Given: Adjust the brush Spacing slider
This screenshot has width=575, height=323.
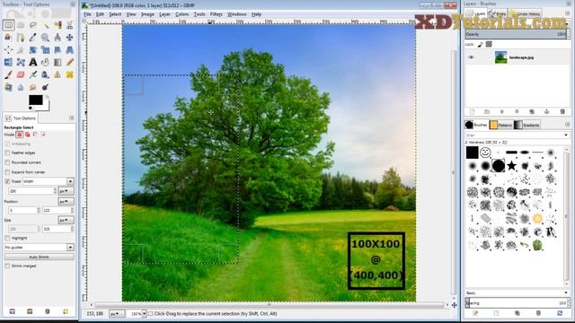Looking at the screenshot, I should 517,303.
